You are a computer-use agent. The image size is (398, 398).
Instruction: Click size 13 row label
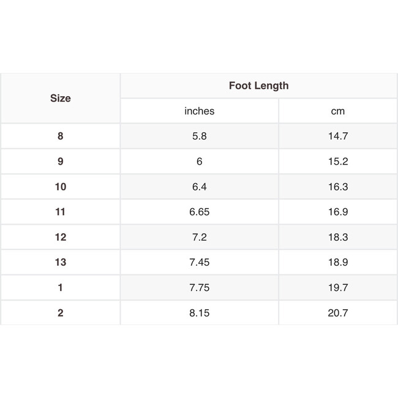[60, 262]
